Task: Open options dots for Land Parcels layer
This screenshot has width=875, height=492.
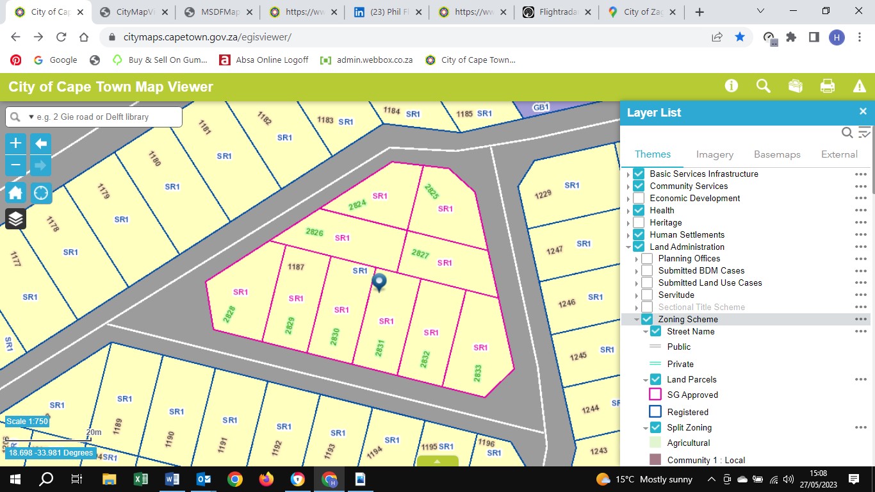Action: click(860, 379)
